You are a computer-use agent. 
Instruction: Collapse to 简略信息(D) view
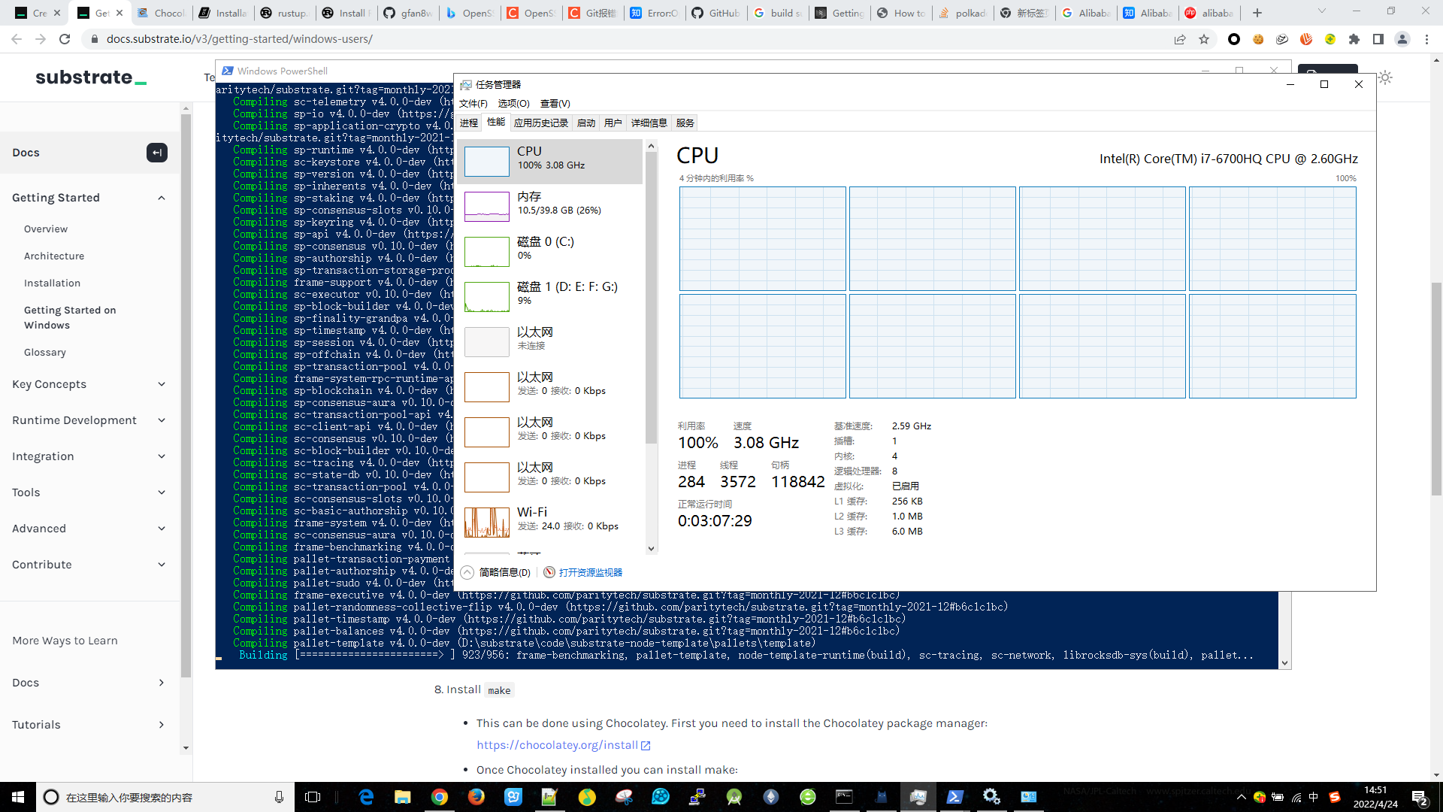coord(496,572)
